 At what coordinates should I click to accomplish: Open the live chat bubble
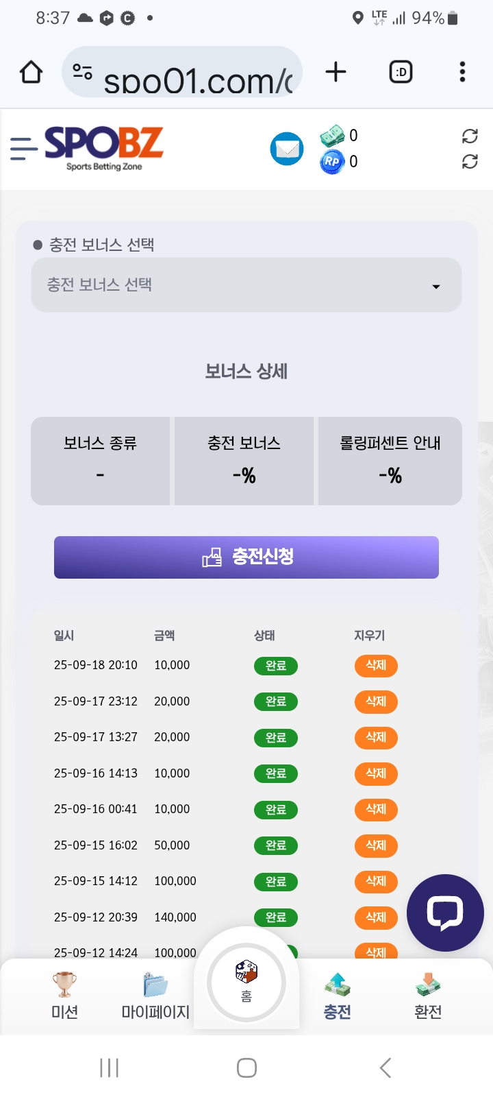pos(445,913)
